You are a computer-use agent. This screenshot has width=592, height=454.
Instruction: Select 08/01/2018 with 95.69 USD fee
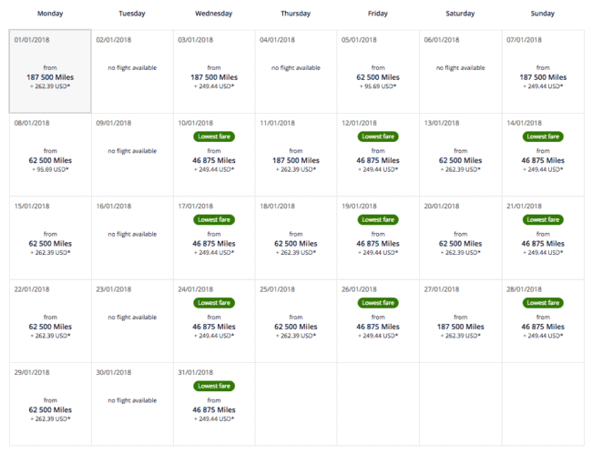[x=50, y=155]
